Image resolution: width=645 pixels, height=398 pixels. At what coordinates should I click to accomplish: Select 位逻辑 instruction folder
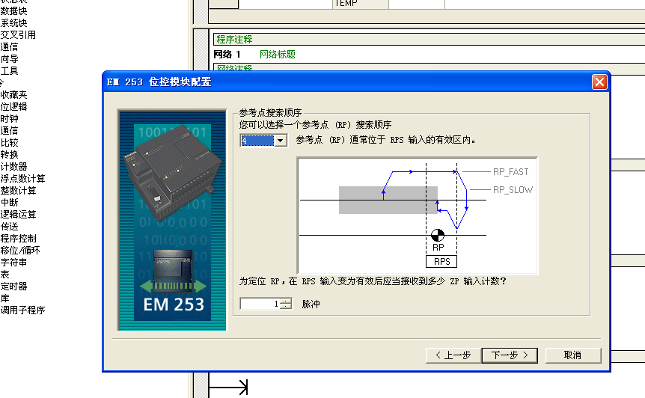(x=13, y=106)
